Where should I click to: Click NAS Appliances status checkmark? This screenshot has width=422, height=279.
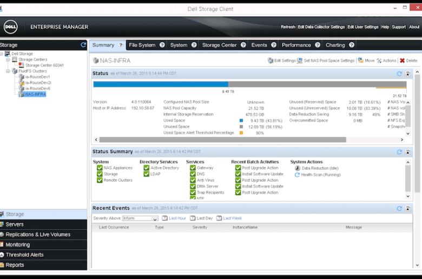(x=100, y=168)
